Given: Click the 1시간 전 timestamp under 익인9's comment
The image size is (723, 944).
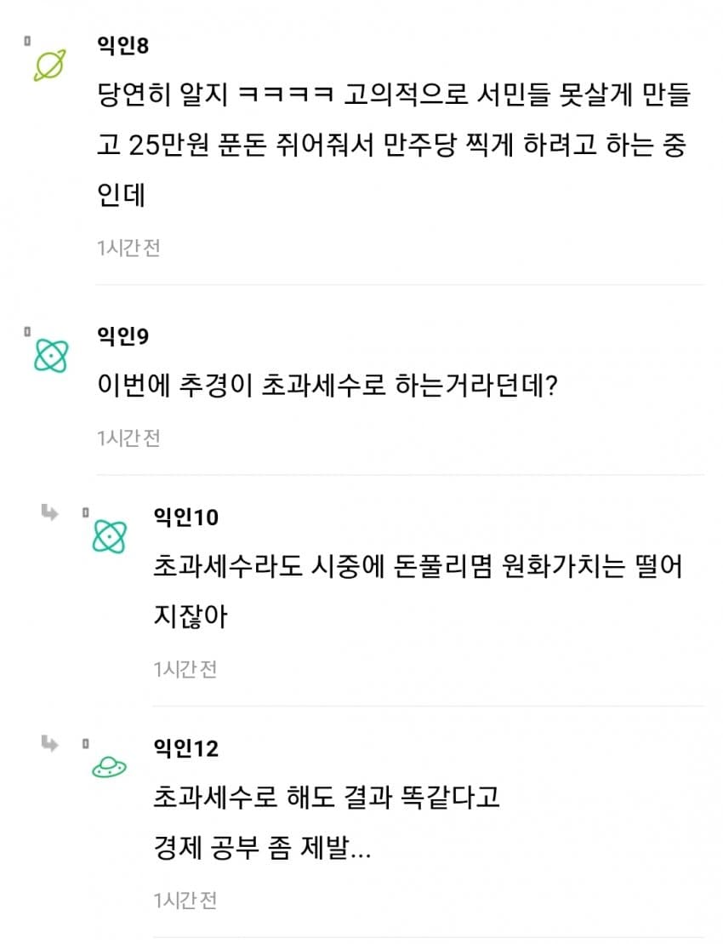Looking at the screenshot, I should (128, 438).
